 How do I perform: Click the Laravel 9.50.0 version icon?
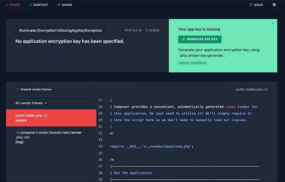147,30
